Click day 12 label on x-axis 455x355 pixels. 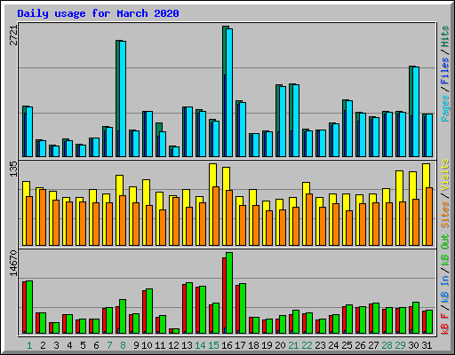click(173, 345)
